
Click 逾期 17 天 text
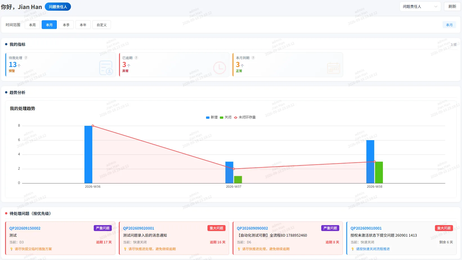(x=104, y=242)
